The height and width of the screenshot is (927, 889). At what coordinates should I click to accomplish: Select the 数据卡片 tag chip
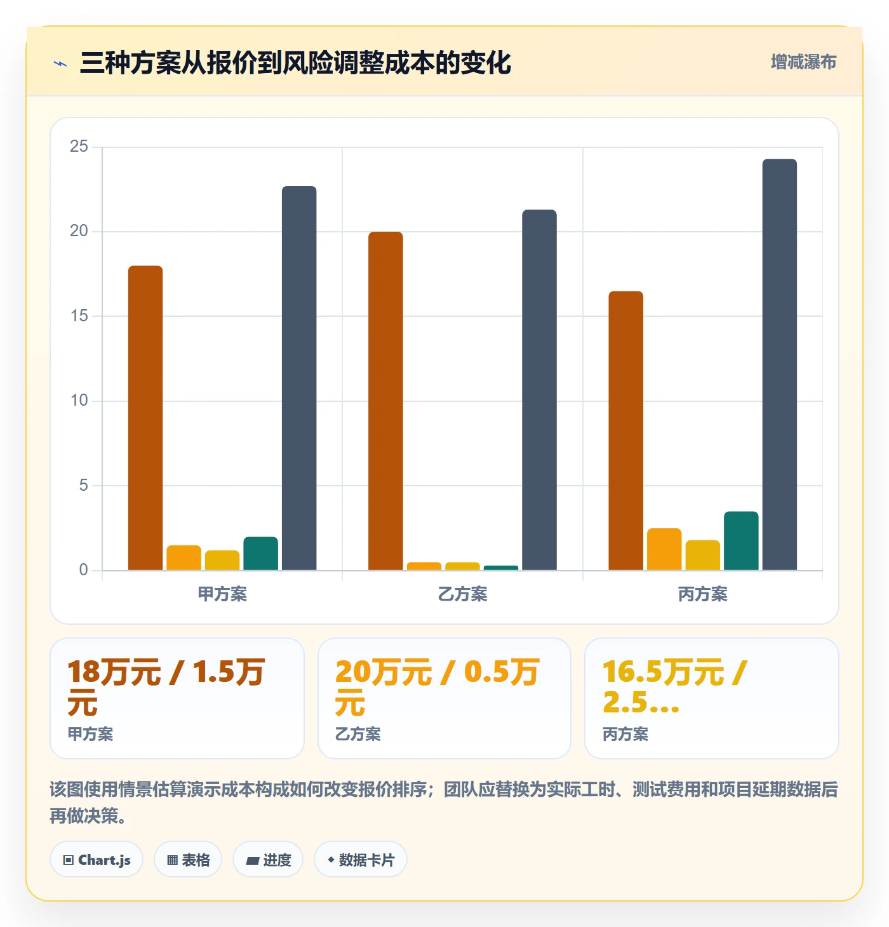coord(361,860)
